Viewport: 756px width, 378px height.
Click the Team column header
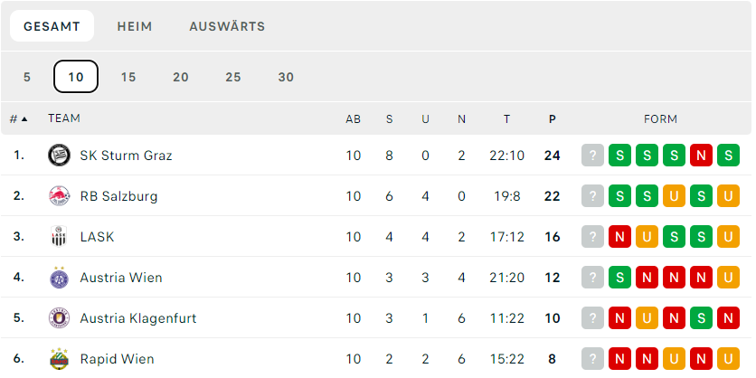(64, 119)
